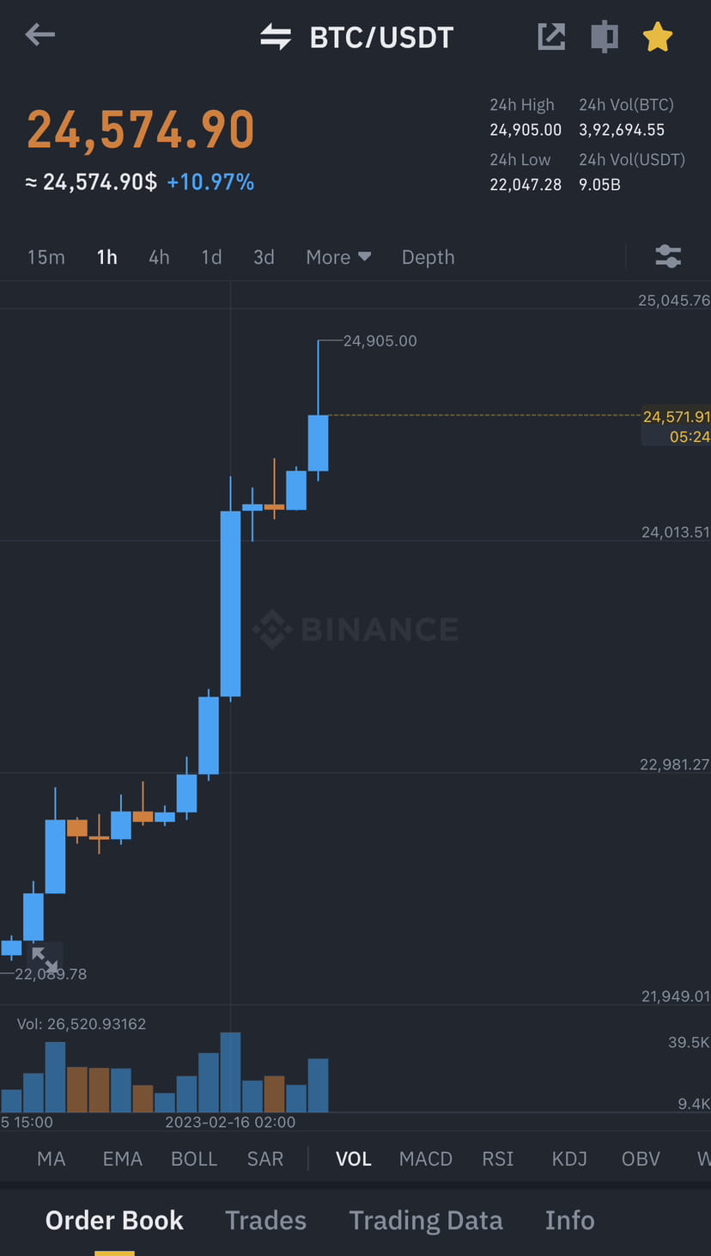Toggle the BOLL bands overlay
The width and height of the screenshot is (711, 1256).
point(194,1158)
